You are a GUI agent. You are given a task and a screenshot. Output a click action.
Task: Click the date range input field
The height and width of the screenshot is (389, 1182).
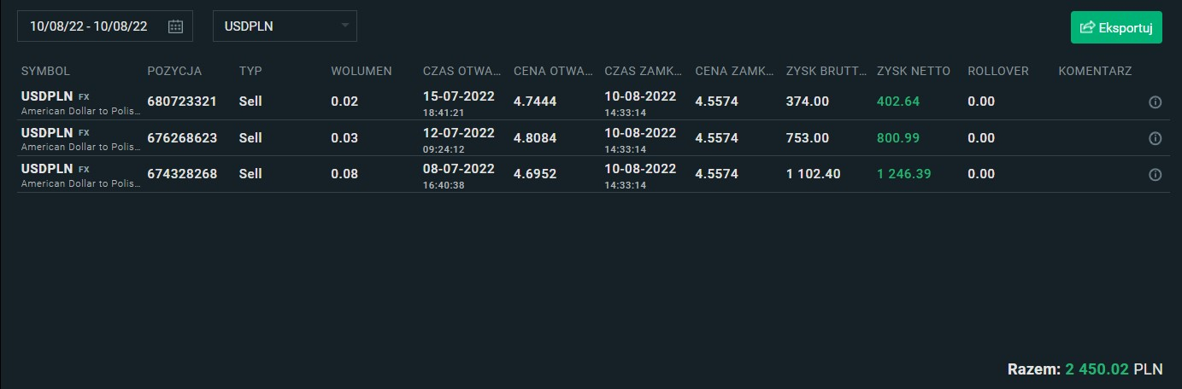pyautogui.click(x=90, y=26)
